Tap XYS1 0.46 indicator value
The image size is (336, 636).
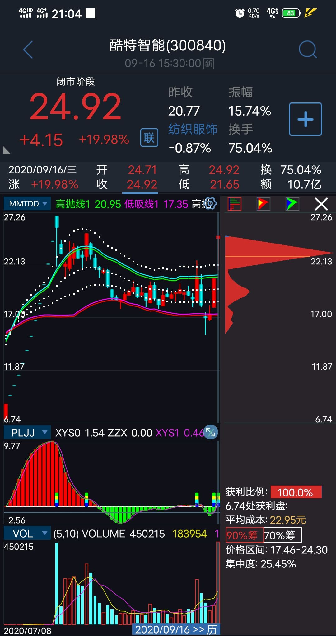(x=180, y=433)
